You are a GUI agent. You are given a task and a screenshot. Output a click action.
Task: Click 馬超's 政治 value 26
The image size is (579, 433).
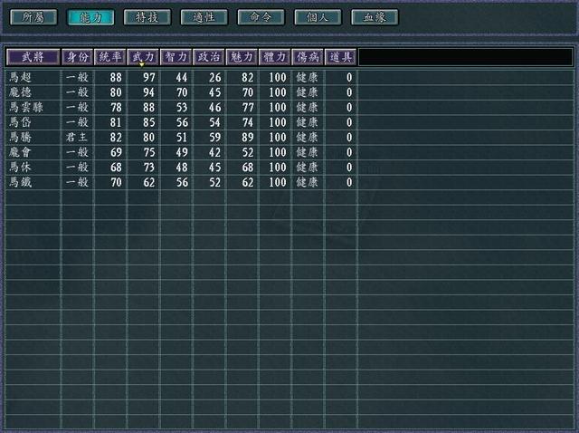pyautogui.click(x=214, y=77)
